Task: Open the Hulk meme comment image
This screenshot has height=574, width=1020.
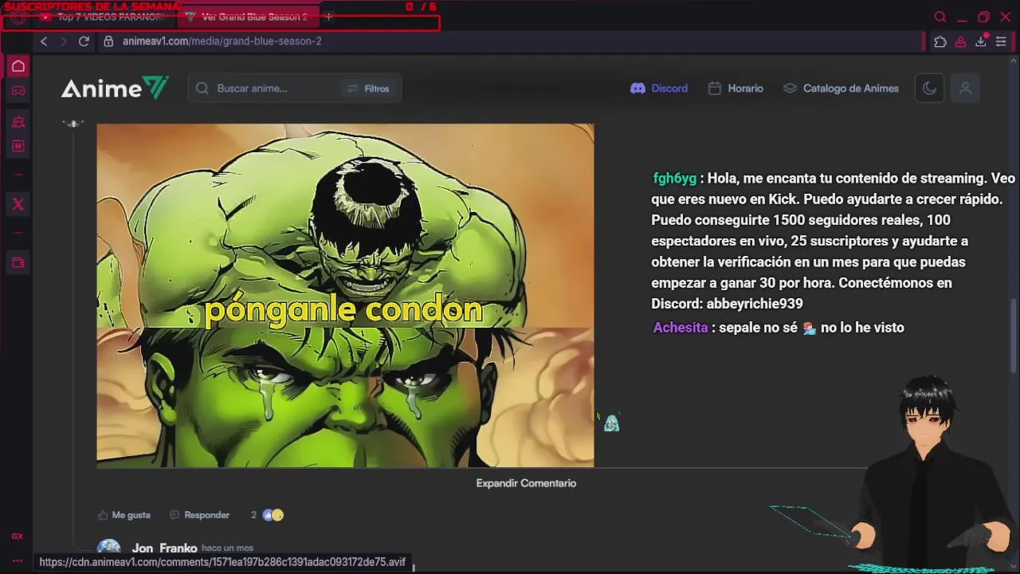Action: [x=345, y=295]
